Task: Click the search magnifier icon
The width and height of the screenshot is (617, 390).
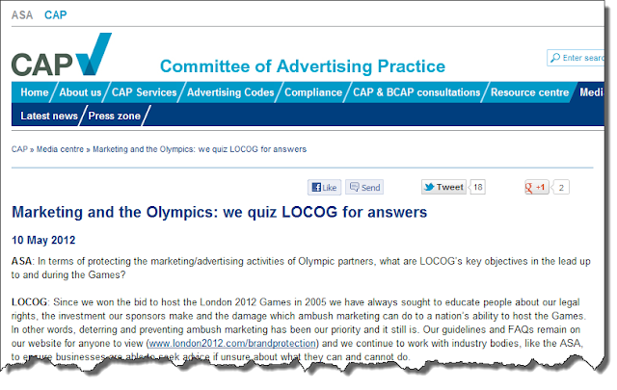Action: pyautogui.click(x=555, y=58)
